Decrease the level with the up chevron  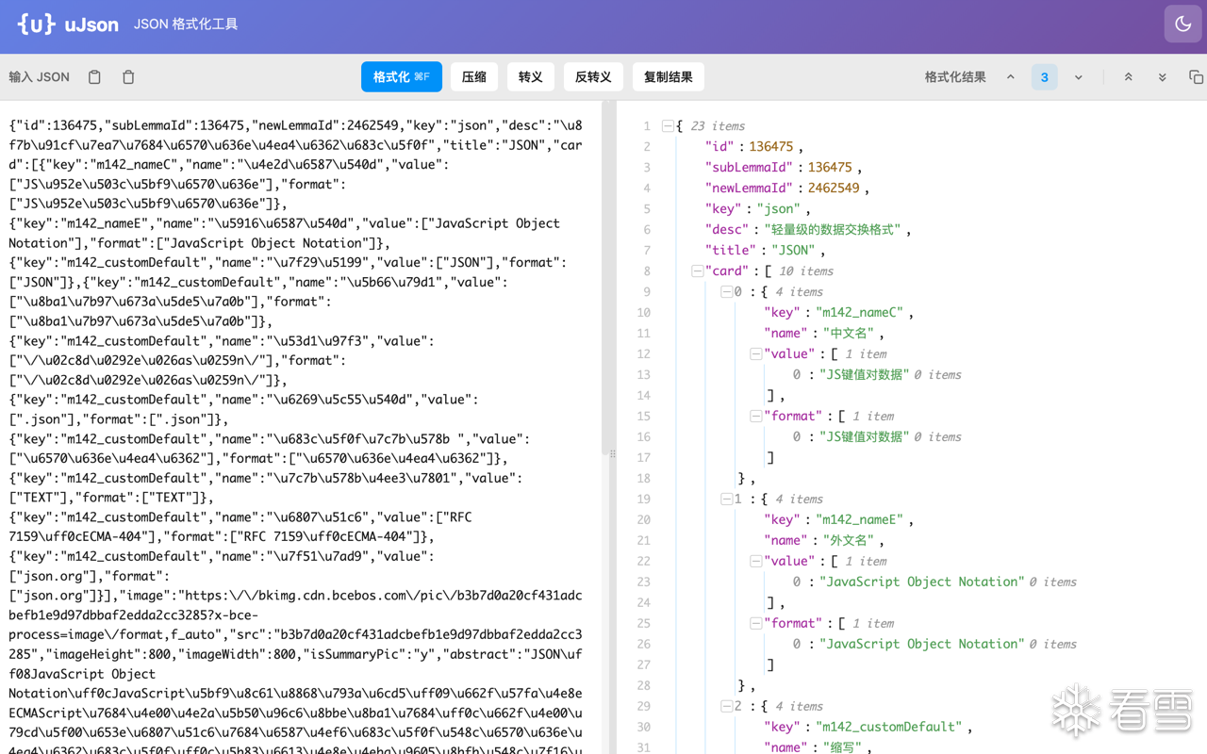click(x=1011, y=77)
